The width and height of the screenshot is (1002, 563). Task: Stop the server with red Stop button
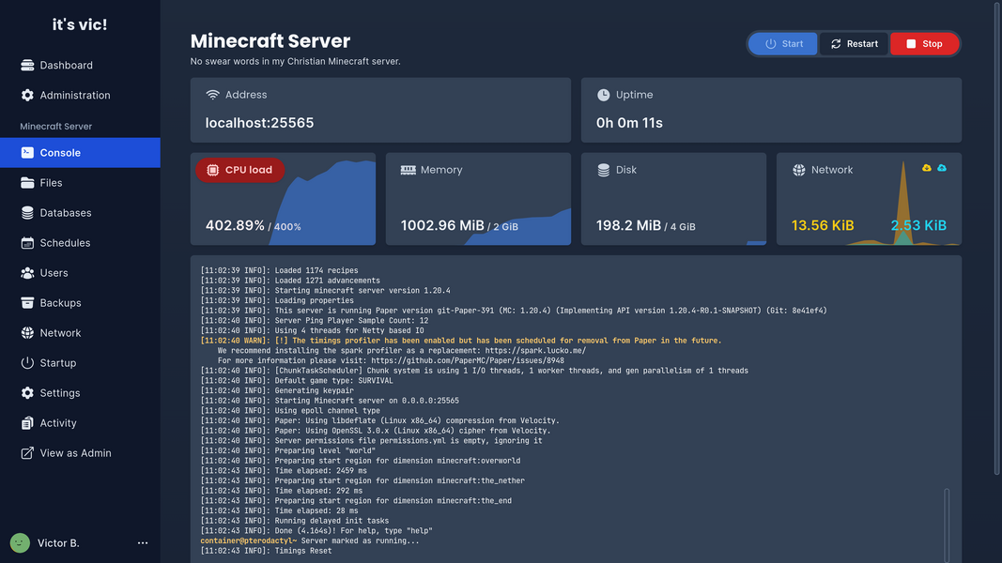923,44
